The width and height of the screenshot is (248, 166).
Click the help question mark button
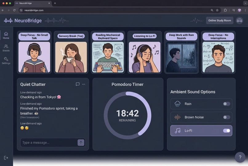240,157
